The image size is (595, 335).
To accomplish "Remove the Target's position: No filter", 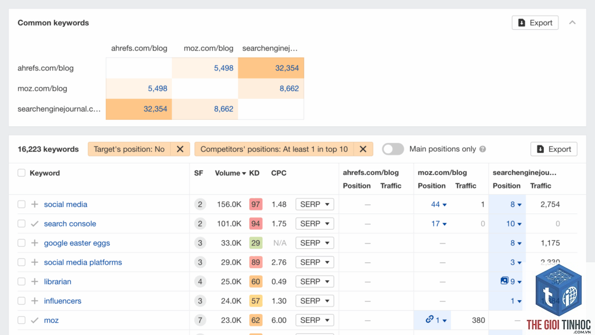I will (x=180, y=149).
